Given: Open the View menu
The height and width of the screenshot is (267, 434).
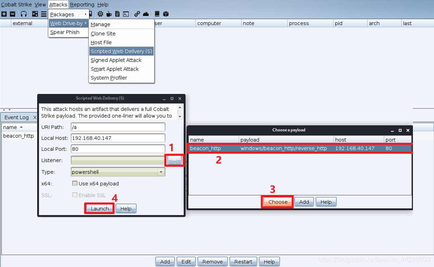Looking at the screenshot, I should [x=40, y=5].
